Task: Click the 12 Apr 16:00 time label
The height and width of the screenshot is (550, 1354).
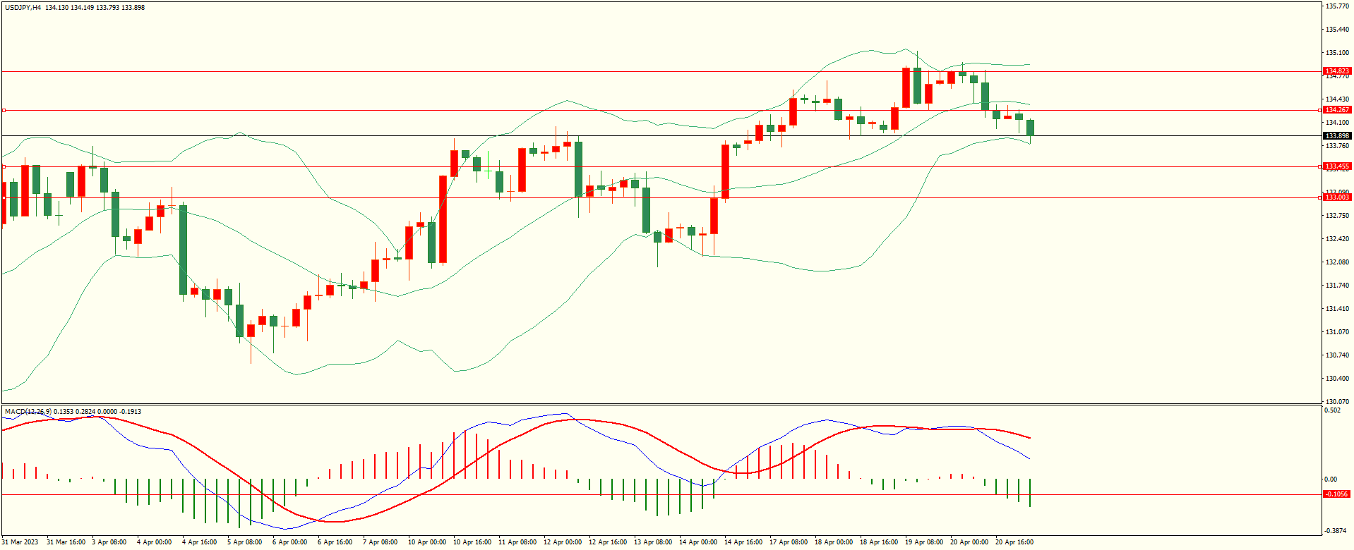Action: click(x=608, y=542)
